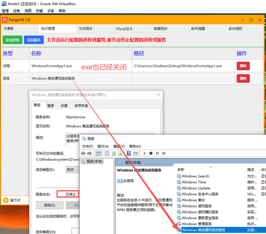Stop service with black square icon

[x=151, y=153]
